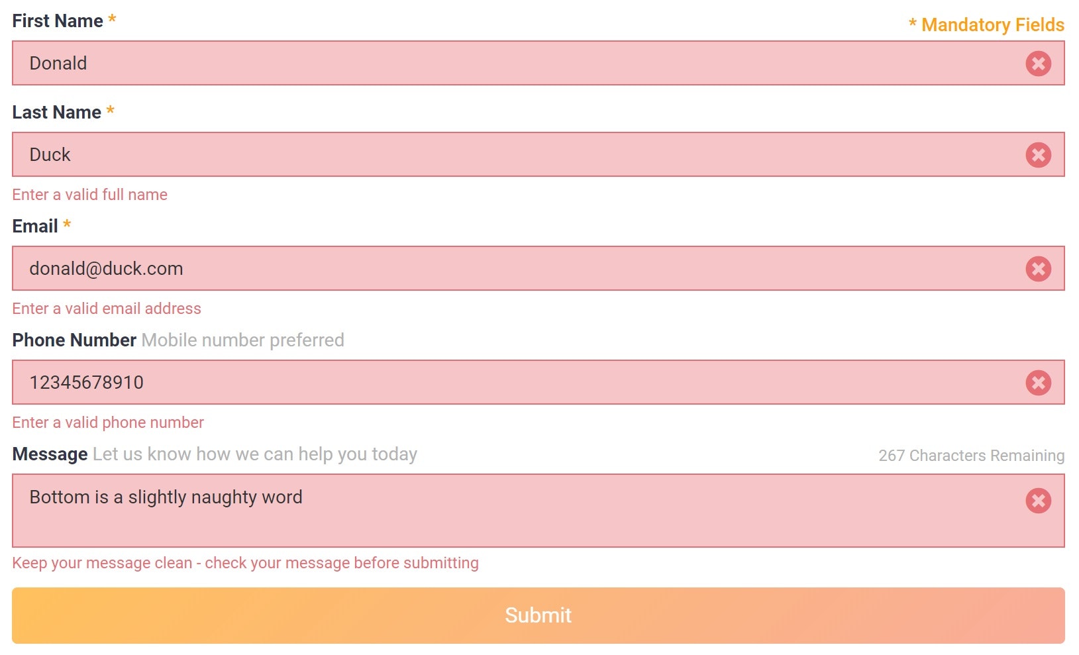
Task: Click the 'Keep your message clean' warning text
Action: click(244, 562)
